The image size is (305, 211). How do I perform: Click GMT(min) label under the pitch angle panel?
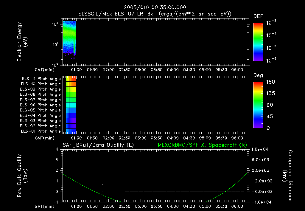[45, 138]
